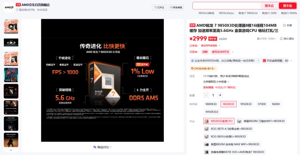Select the 9700X series option
The image size is (300, 155).
click(261, 104)
